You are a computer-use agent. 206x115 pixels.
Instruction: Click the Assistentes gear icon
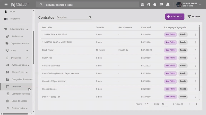7,36
